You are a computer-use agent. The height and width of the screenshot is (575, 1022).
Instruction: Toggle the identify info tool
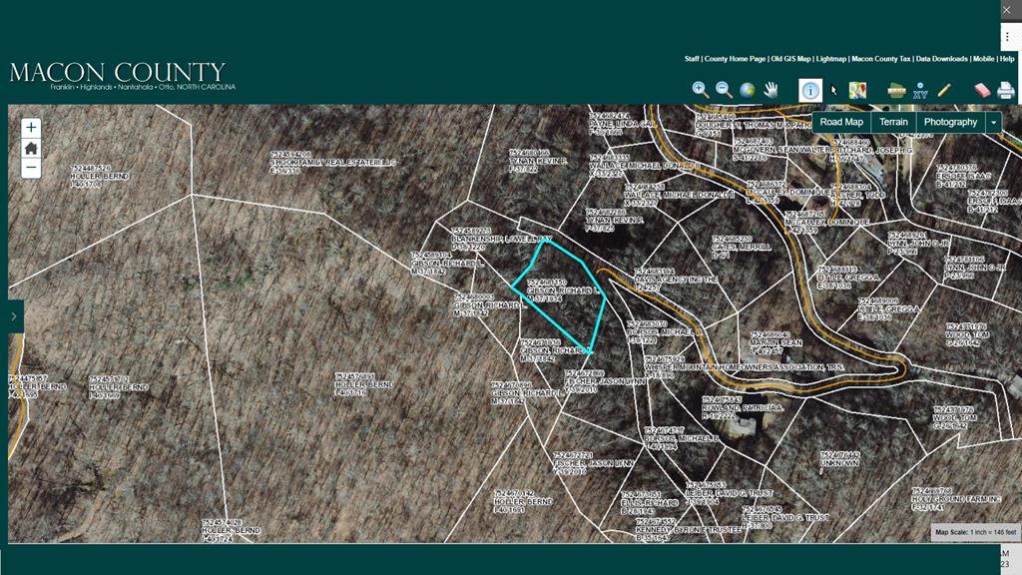pos(809,90)
